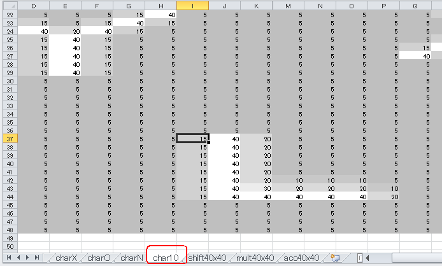
Task: Open the charN sheet tab
Action: 131,258
